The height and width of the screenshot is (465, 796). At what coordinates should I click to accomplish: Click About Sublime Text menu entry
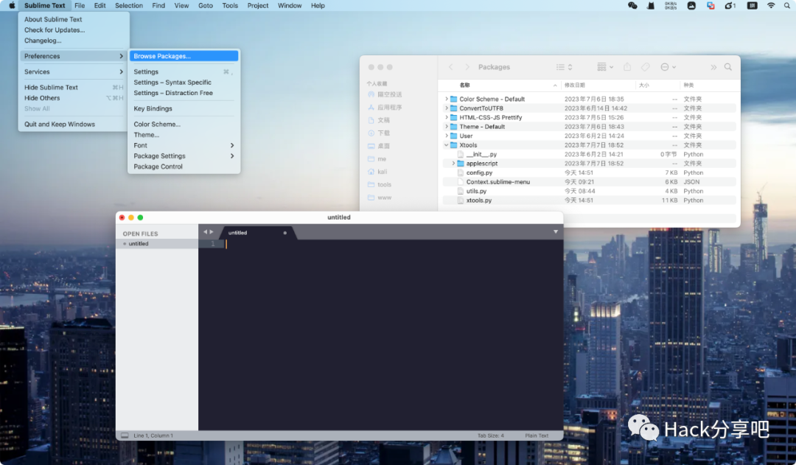(74, 19)
